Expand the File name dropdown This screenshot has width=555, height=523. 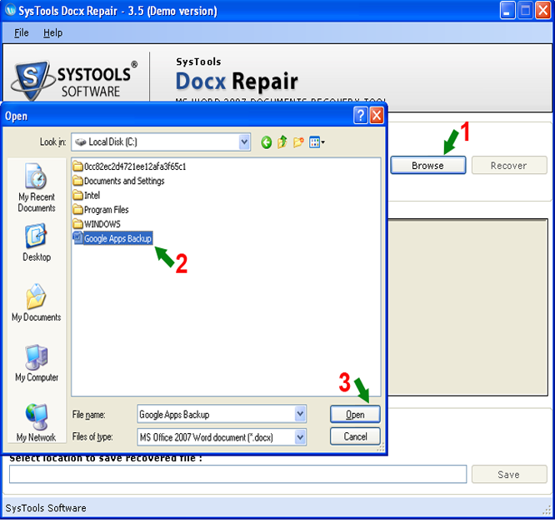(300, 414)
